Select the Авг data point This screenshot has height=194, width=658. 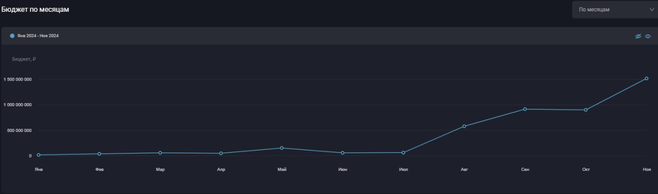click(x=464, y=126)
